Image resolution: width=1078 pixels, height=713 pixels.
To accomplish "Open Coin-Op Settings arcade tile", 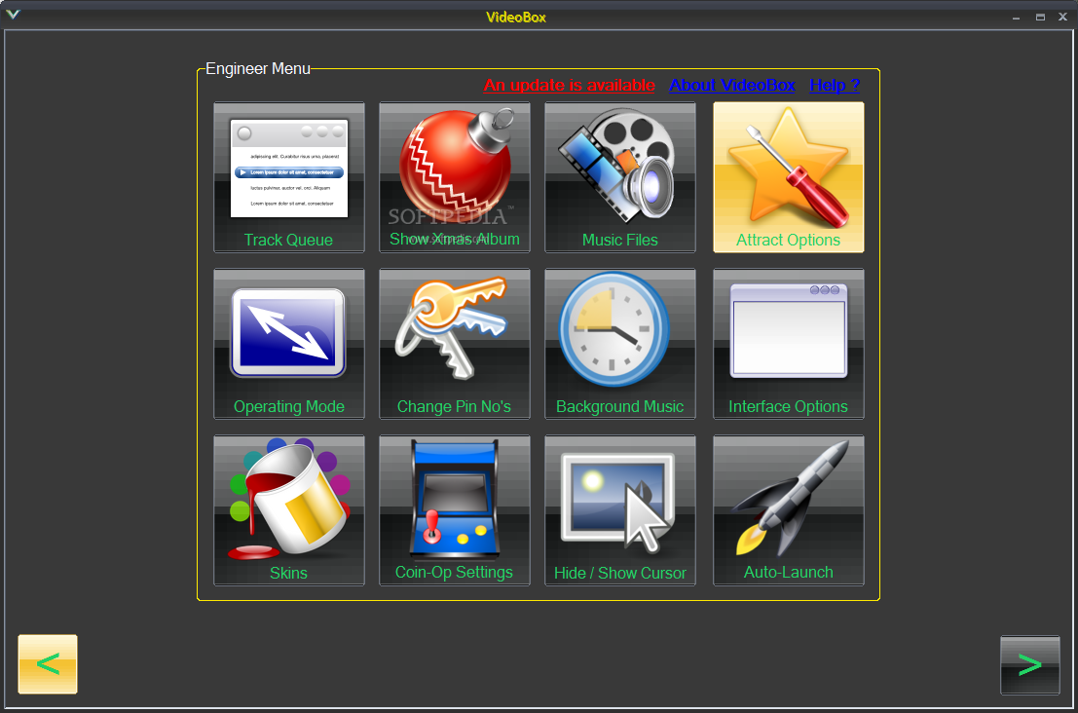I will click(x=455, y=510).
